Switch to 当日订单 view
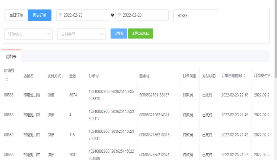This screenshot has height=160, width=277. coord(16,15)
